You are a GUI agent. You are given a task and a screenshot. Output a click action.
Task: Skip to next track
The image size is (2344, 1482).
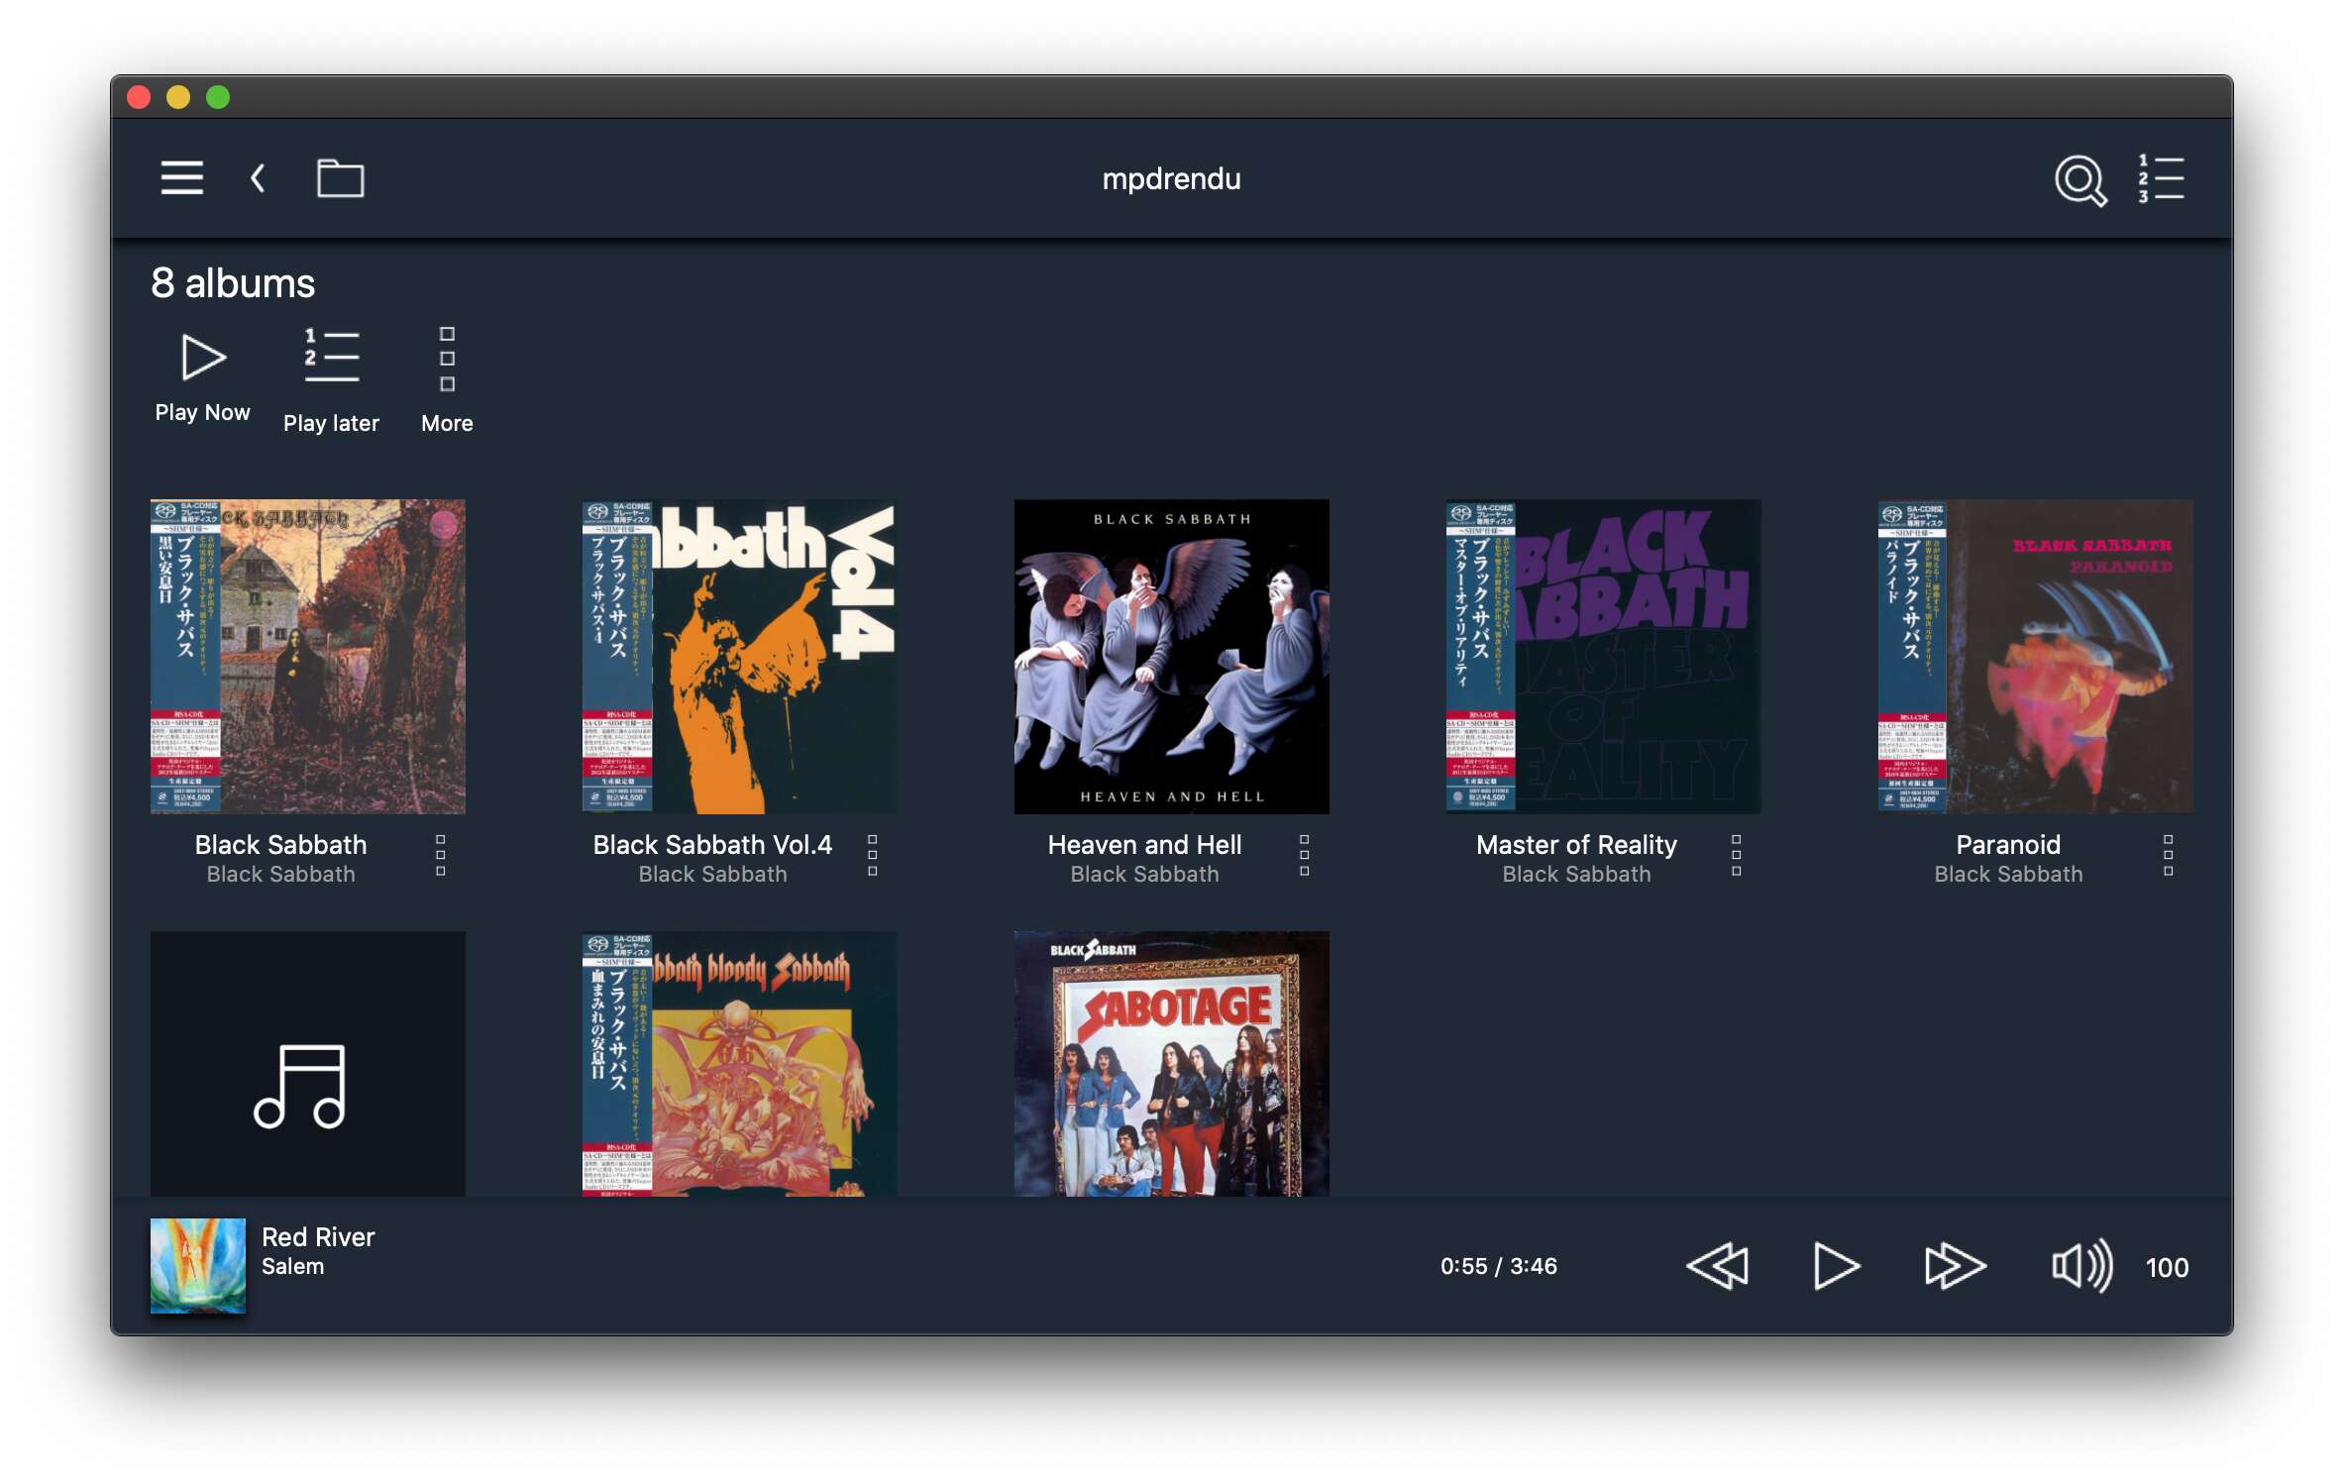(1955, 1266)
